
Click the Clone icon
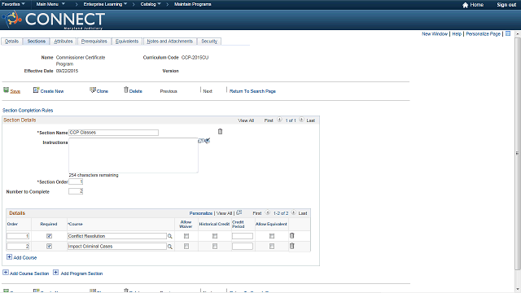coord(93,90)
